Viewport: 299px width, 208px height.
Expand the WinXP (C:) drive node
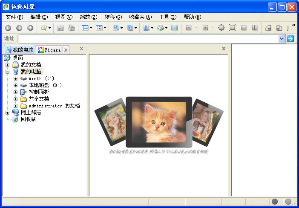click(15, 78)
